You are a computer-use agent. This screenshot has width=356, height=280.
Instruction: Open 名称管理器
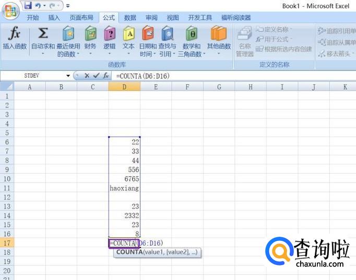pos(244,42)
